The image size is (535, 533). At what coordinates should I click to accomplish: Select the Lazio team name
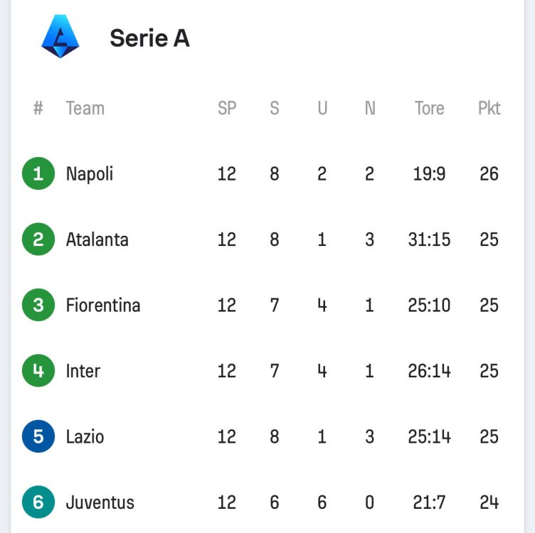[85, 436]
